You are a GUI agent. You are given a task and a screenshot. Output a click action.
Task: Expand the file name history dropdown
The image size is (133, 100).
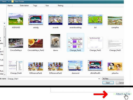point(99,79)
